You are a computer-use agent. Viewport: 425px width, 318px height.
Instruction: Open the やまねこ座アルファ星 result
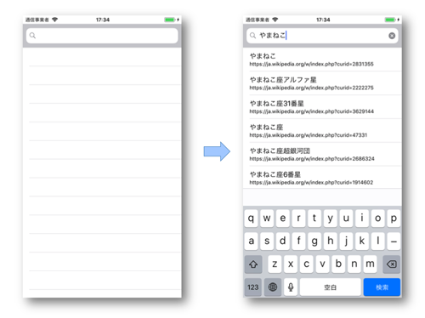tap(322, 83)
